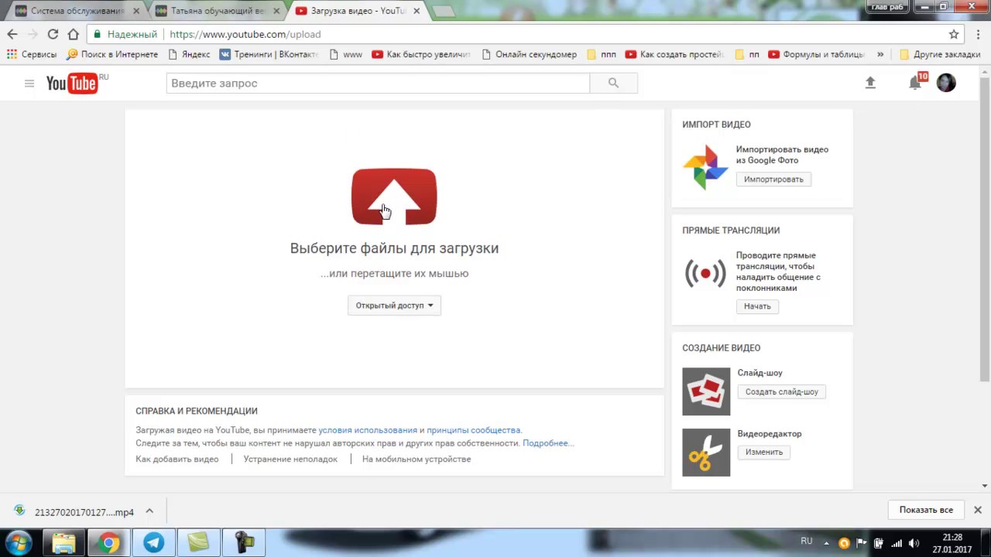The height and width of the screenshot is (557, 991).
Task: Open Как добавить видео help link
Action: click(177, 459)
